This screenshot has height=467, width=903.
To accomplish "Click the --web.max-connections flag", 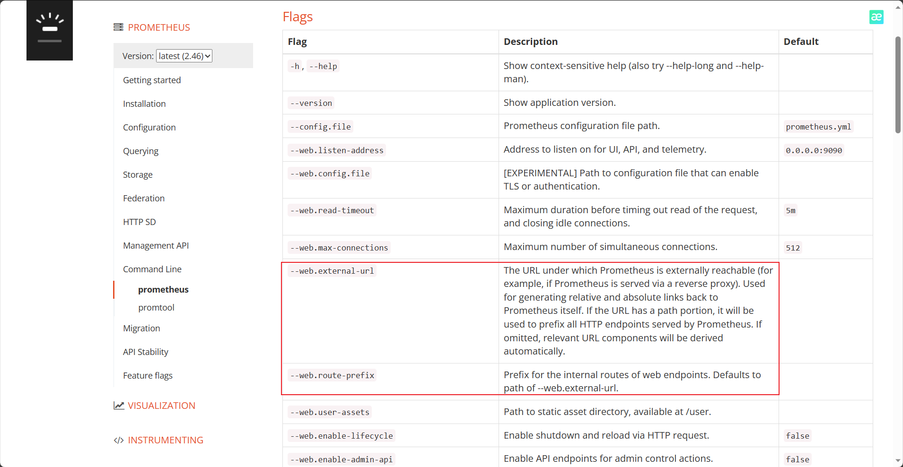I will (339, 248).
